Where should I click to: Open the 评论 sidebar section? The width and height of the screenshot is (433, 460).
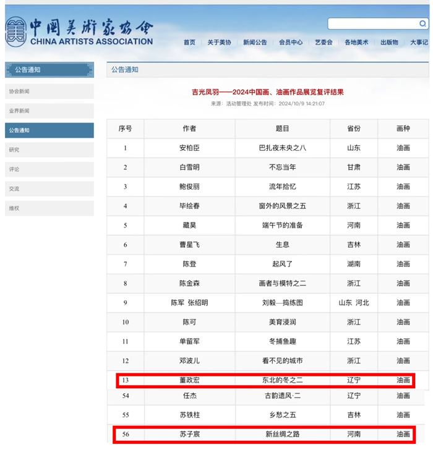(x=49, y=169)
